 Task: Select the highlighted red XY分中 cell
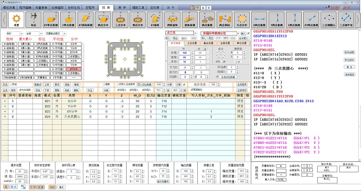(74, 69)
